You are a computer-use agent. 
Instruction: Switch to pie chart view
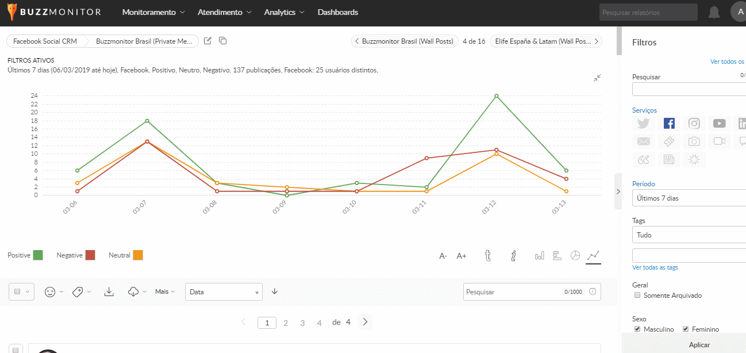pos(575,256)
